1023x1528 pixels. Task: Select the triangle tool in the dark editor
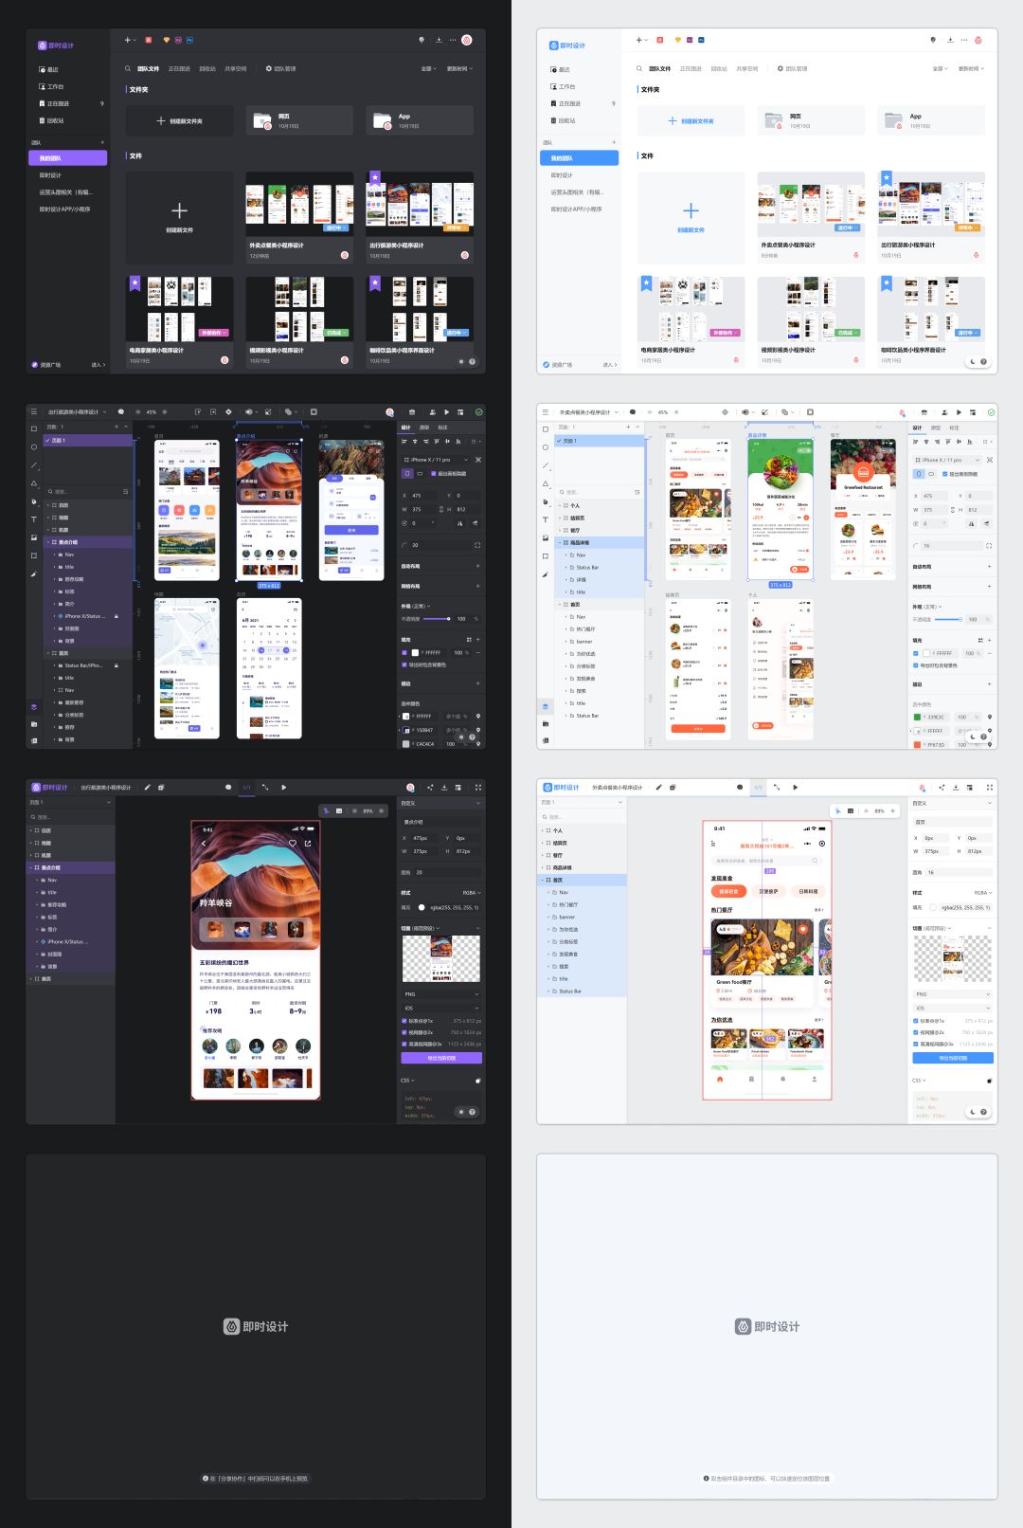[34, 483]
